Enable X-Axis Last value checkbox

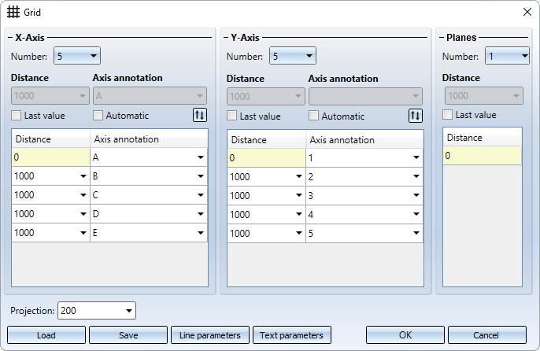click(17, 116)
